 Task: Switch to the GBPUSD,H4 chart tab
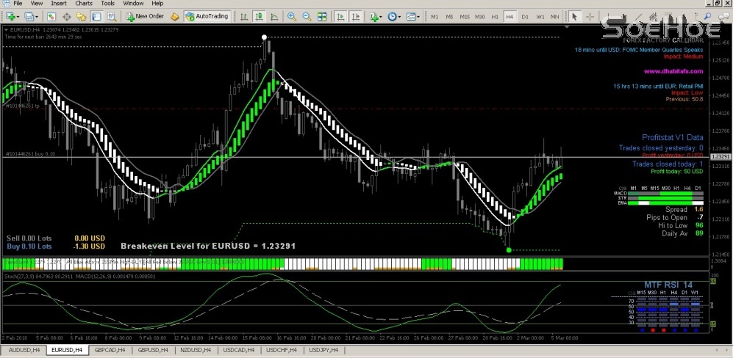point(153,351)
